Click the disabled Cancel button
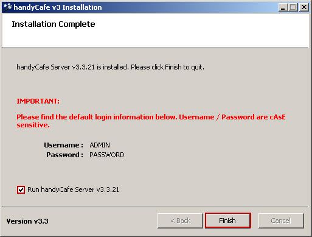This screenshot has height=237, width=312. coord(281,221)
